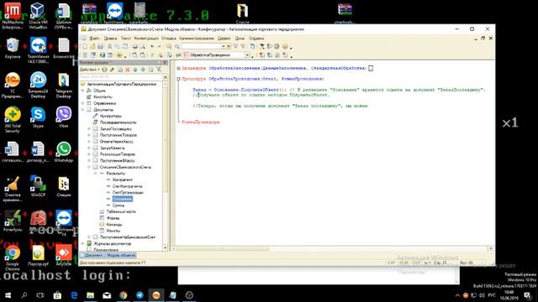The height and width of the screenshot is (302, 538).
Task: Open the Отладка menu
Action: 168,39
